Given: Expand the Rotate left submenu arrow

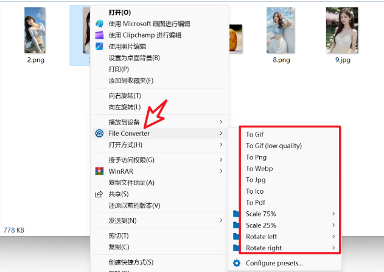Looking at the screenshot, I should click(x=333, y=236).
